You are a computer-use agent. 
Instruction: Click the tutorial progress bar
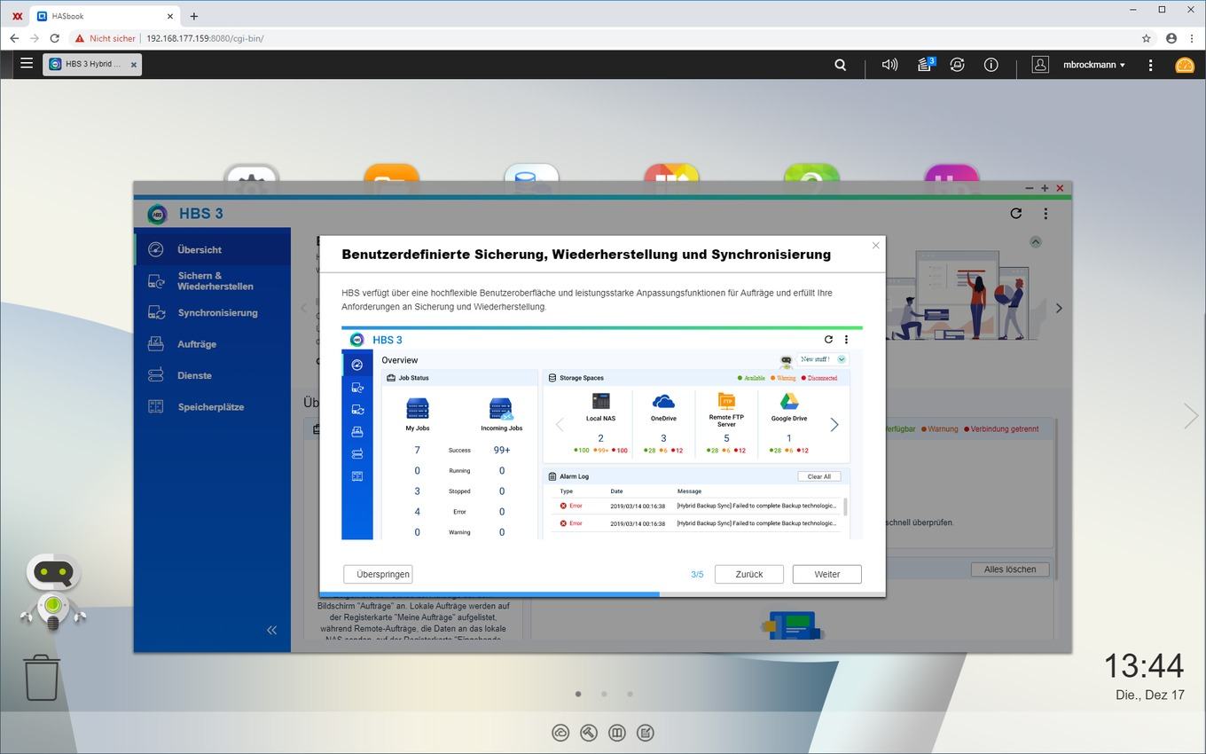coord(602,594)
